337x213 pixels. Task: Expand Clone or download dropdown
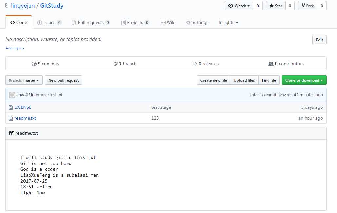[x=304, y=80]
